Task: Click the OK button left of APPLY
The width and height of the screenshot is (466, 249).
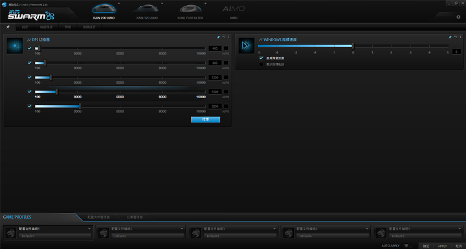Action: 426,246
